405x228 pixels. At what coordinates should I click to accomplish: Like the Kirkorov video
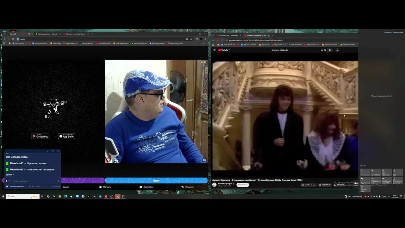pos(306,185)
